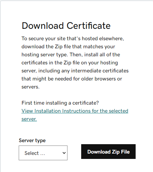The image size is (153, 172).
Task: Click the 'First time installing a certificate?' text
Action: 60,103
